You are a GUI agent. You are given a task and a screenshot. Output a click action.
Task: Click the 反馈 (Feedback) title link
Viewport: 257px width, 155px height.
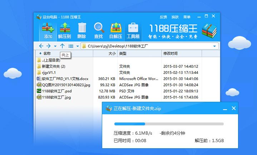pyautogui.click(x=163, y=17)
